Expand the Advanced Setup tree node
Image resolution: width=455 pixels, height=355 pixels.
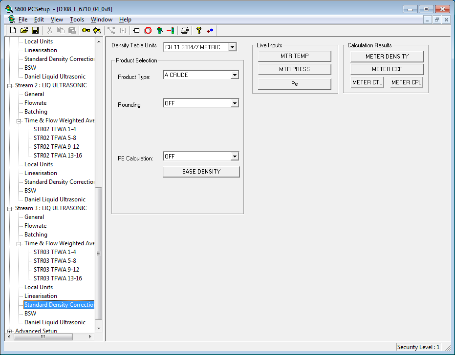[10, 331]
